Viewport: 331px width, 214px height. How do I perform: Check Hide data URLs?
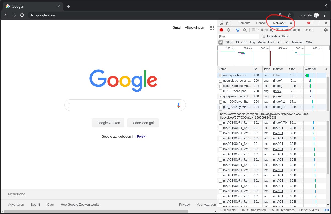(264, 36)
